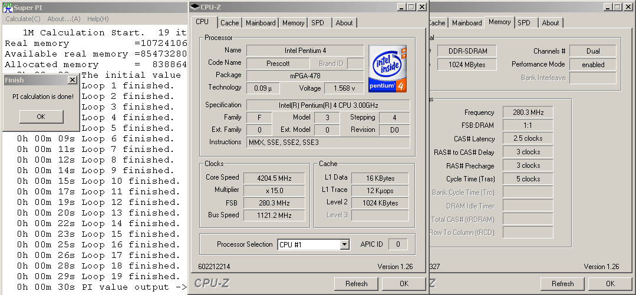Click the Performance Mode value enabled
Screen dimensions: 636x295
tap(593, 64)
